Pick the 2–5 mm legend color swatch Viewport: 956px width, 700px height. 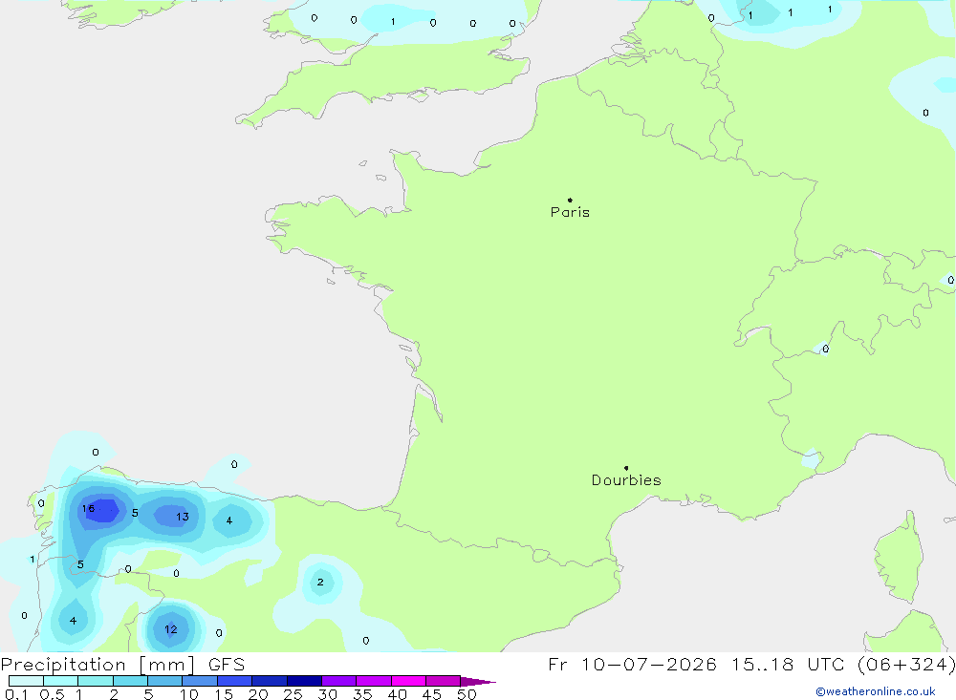click(x=130, y=681)
